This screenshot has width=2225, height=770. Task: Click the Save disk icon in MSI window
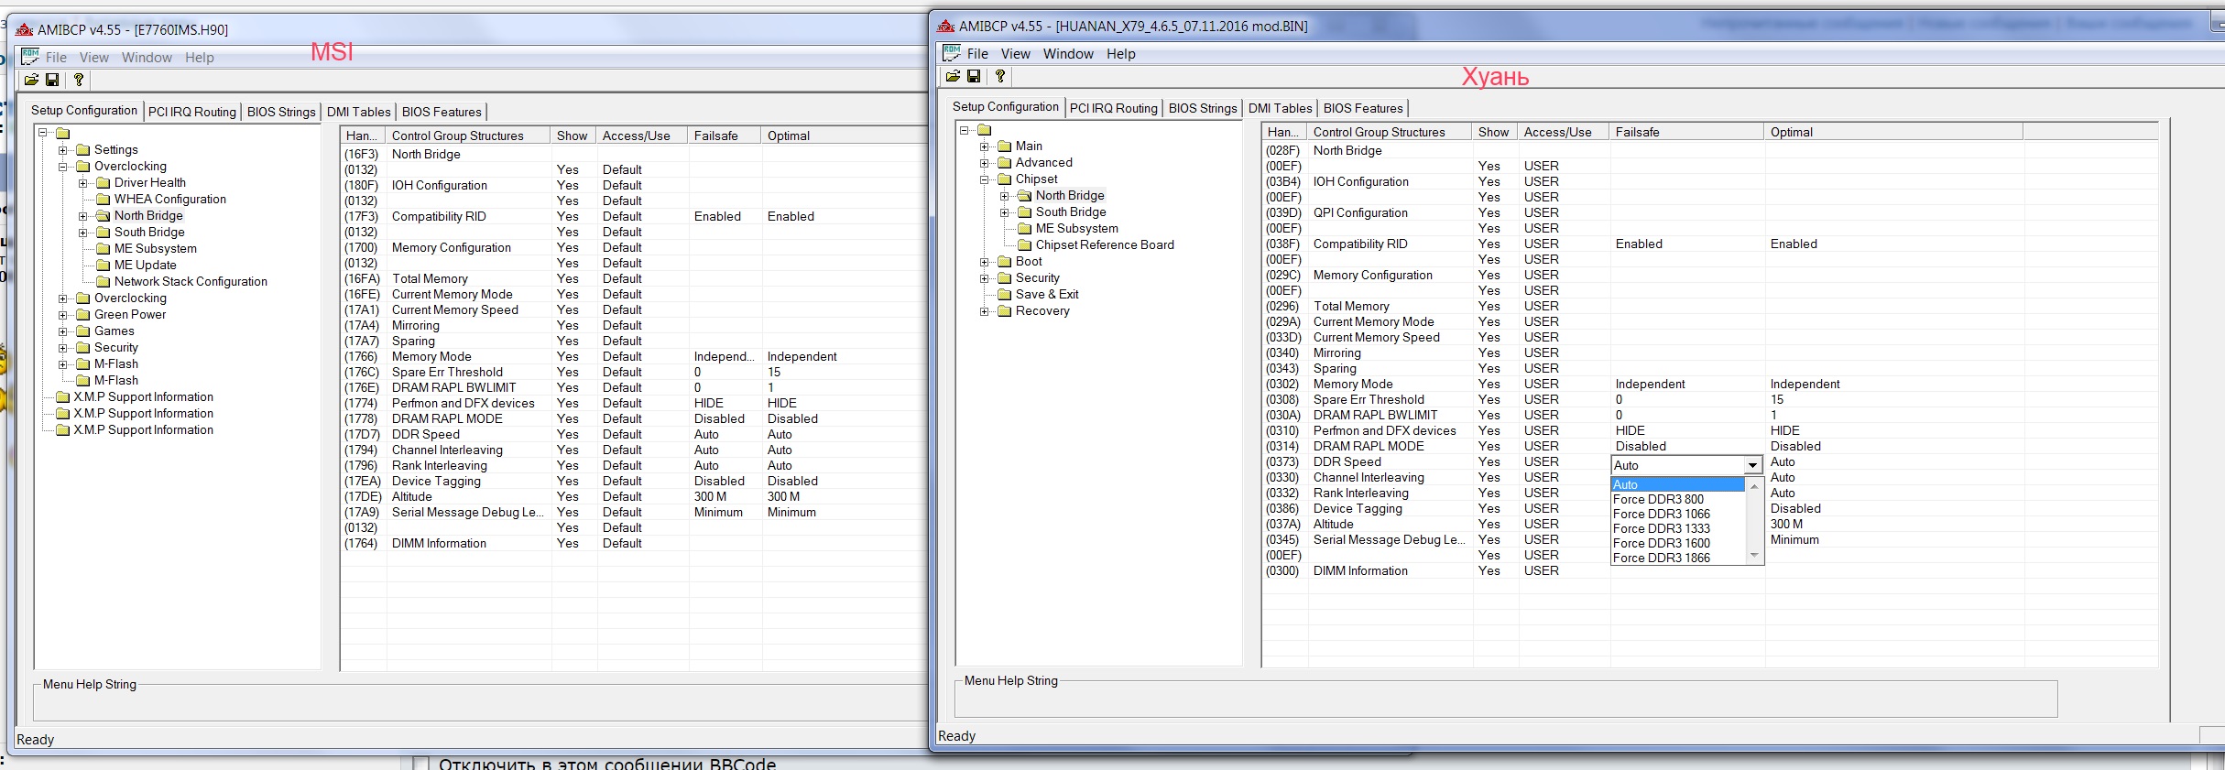(x=52, y=81)
